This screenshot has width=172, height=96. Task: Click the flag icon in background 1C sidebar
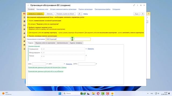(x=24, y=45)
